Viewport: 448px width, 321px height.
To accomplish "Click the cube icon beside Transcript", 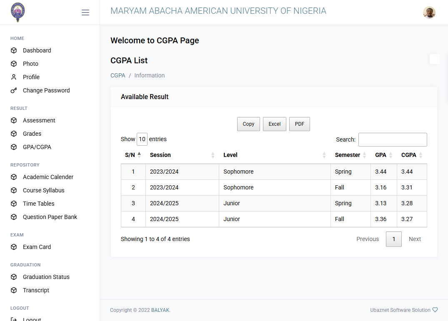I will [14, 290].
